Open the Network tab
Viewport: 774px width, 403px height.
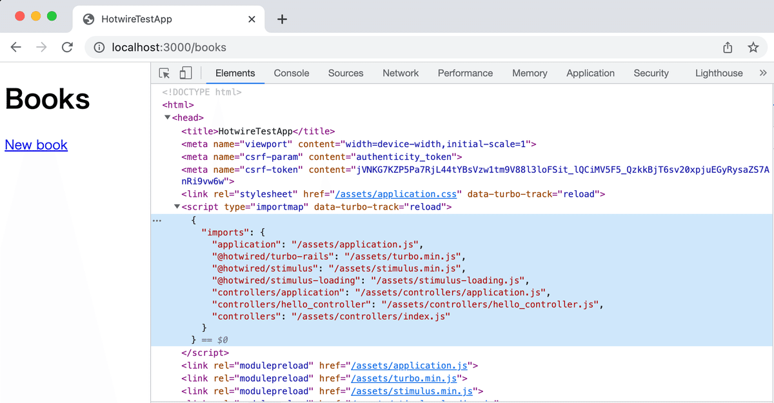click(x=401, y=73)
